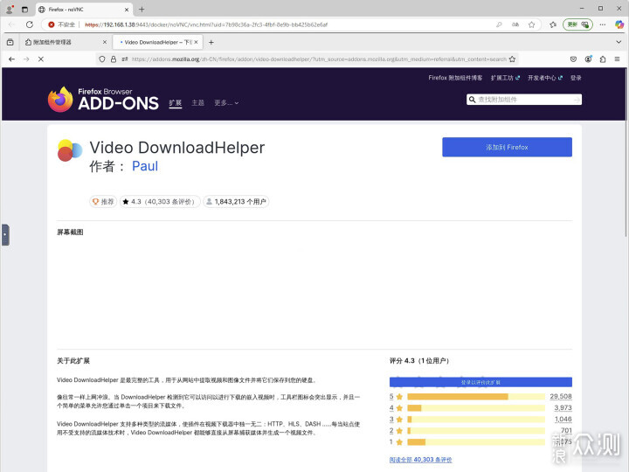Close the Firefox - noVNC Edge tab

[x=127, y=10]
